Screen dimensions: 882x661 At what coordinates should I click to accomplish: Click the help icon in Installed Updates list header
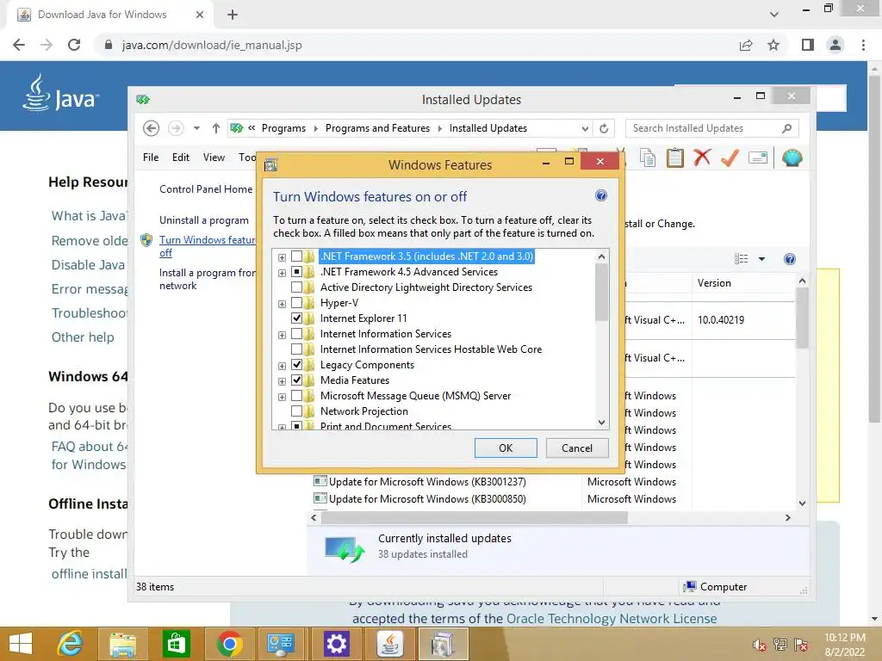point(790,259)
